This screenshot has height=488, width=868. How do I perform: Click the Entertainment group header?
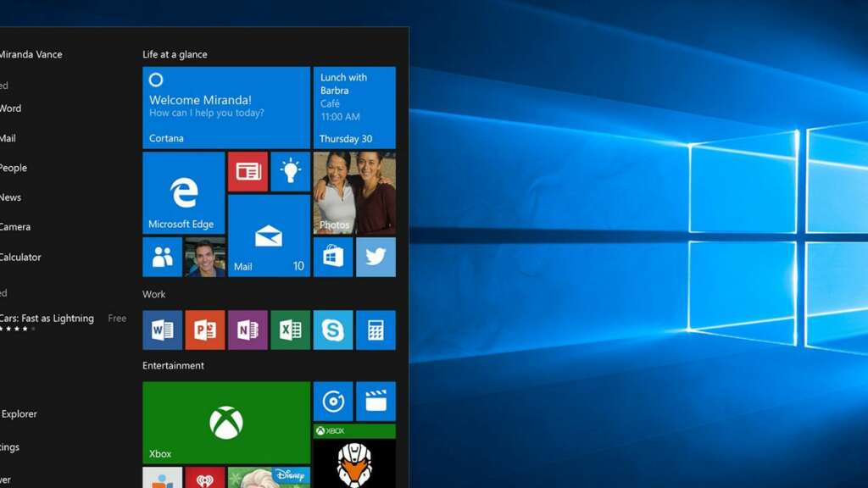[x=173, y=366]
